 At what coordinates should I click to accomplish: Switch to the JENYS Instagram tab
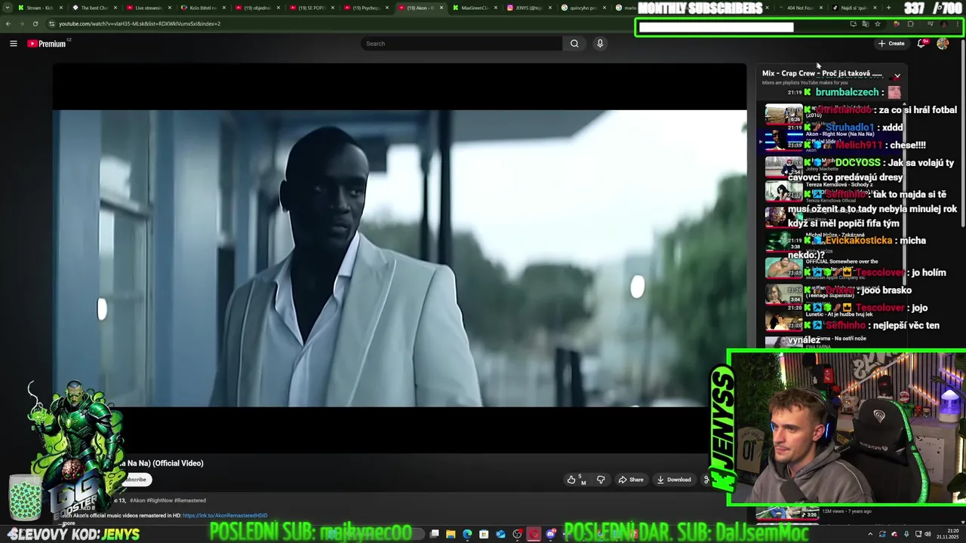coord(528,8)
